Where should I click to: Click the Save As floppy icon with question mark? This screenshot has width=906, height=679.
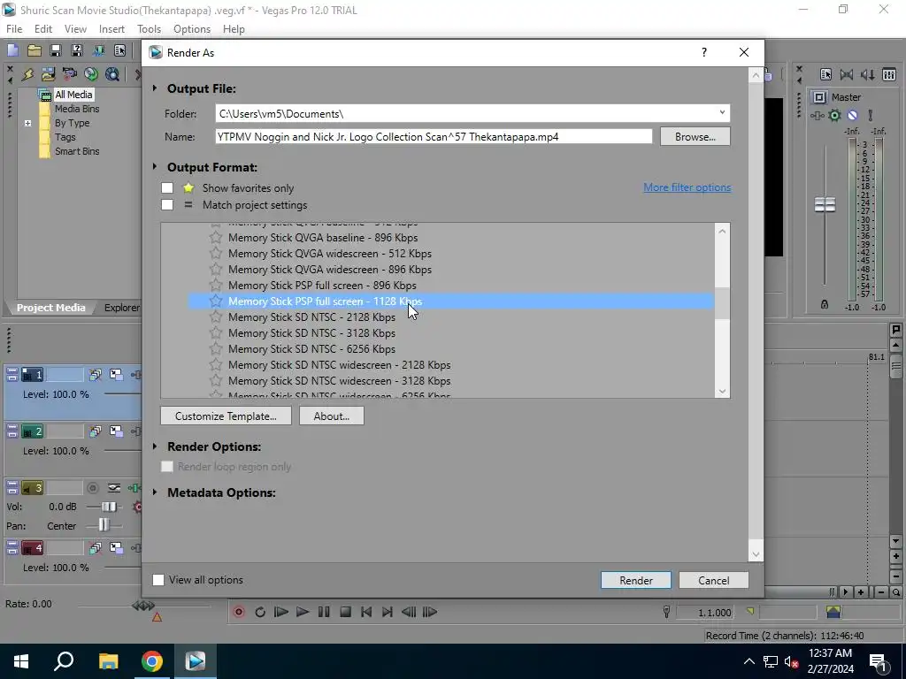point(77,50)
